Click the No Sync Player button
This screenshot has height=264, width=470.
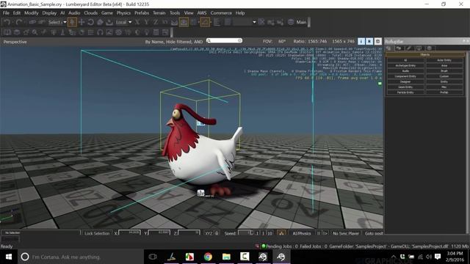(x=346, y=233)
